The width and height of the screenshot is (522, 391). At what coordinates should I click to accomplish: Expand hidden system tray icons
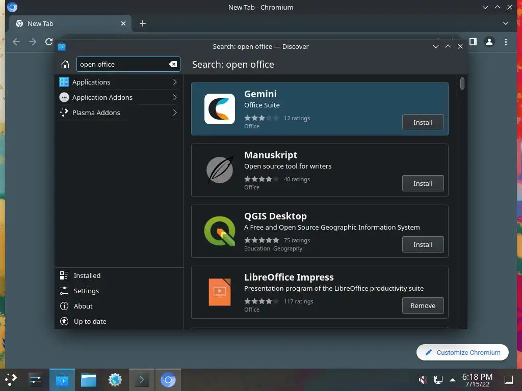[453, 379]
